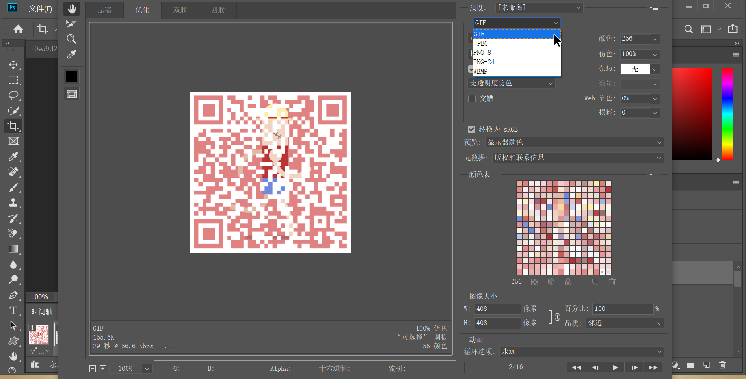The image size is (746, 379).
Task: Delete selected color with trash icon
Action: tap(612, 282)
